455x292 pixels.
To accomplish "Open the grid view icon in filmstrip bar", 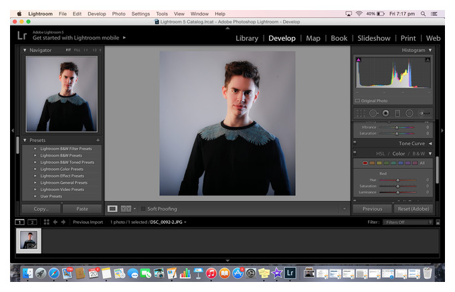I will click(46, 222).
